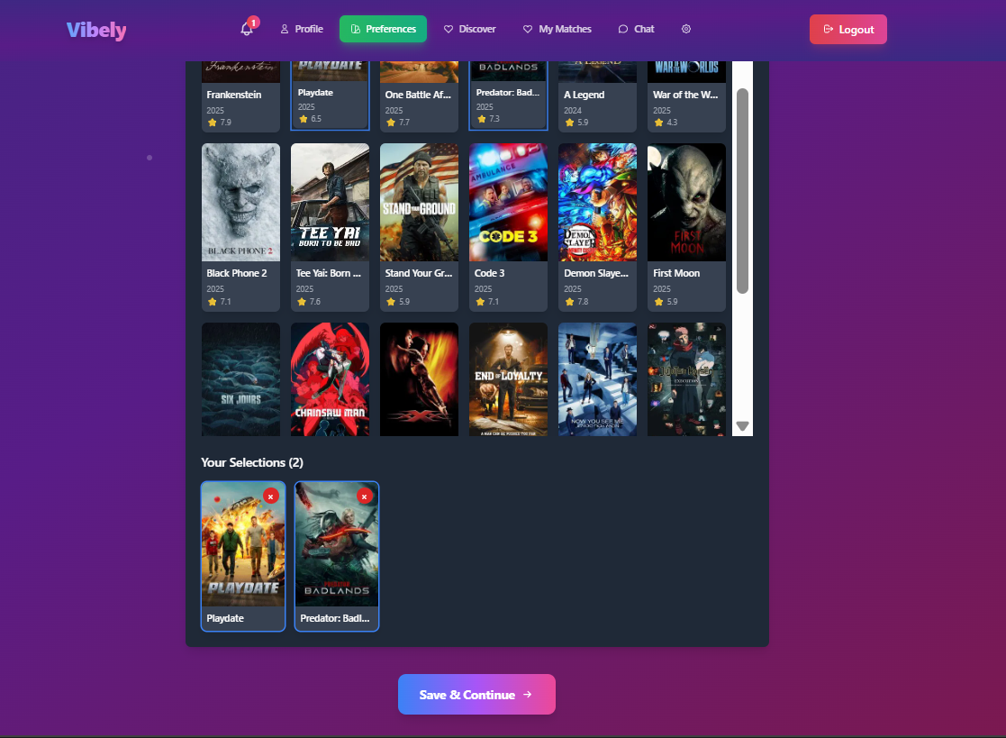Image resolution: width=1006 pixels, height=738 pixels.
Task: Select the First Moon movie poster
Action: click(686, 202)
